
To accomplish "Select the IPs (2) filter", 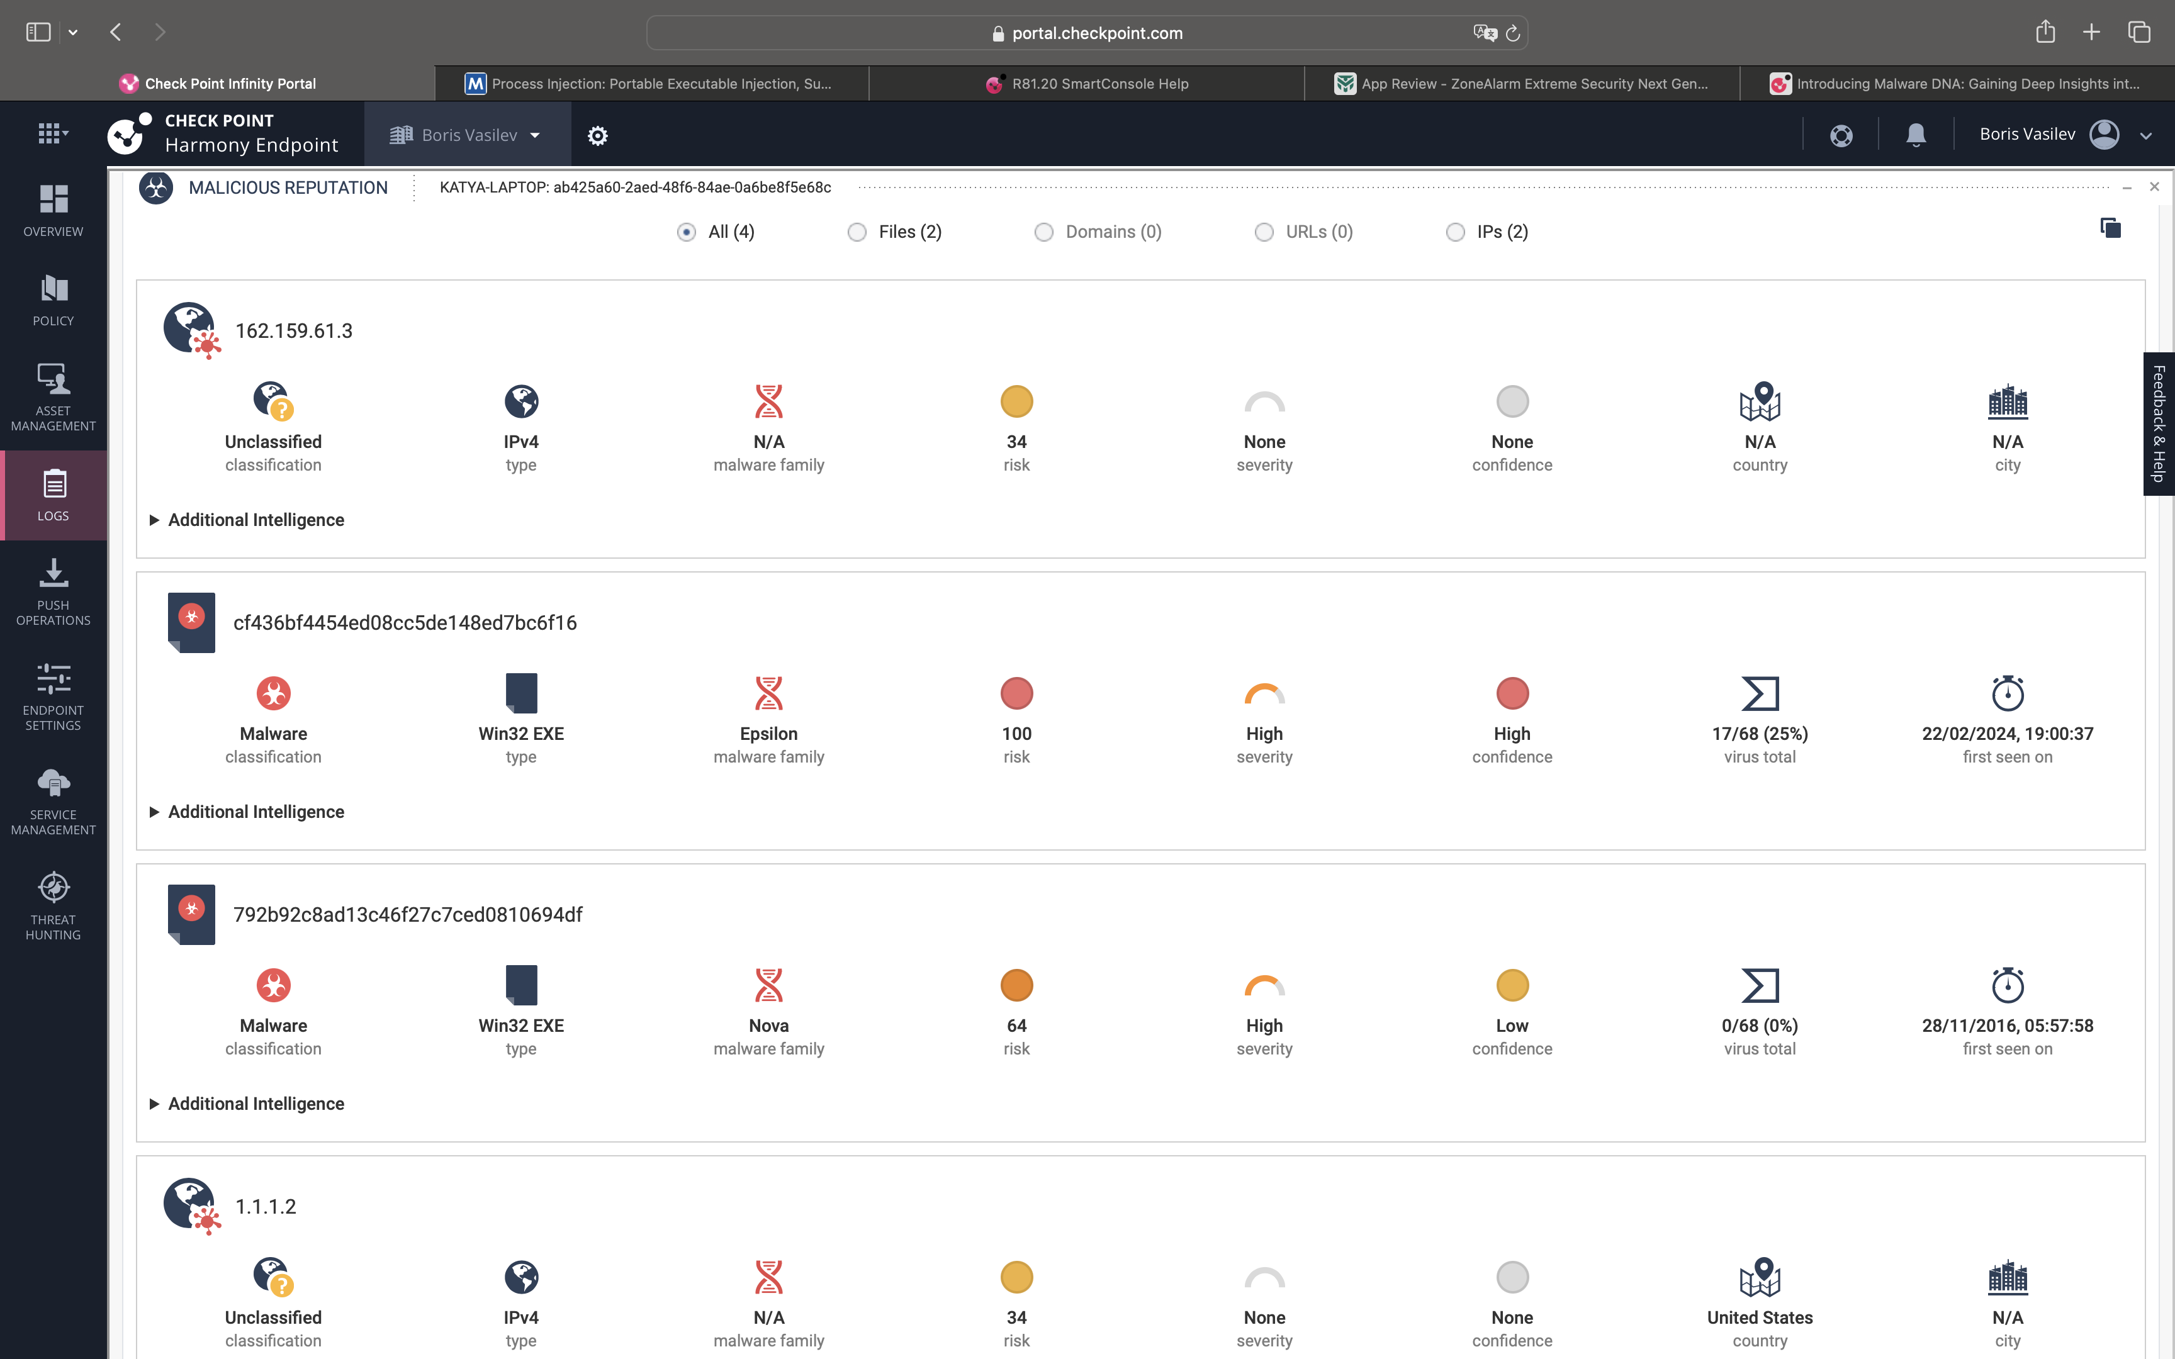I will [1455, 232].
